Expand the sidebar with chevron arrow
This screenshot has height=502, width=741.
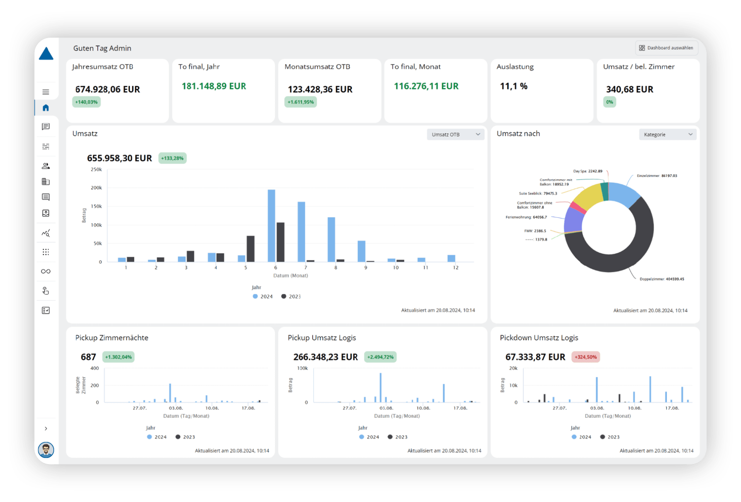click(x=46, y=429)
